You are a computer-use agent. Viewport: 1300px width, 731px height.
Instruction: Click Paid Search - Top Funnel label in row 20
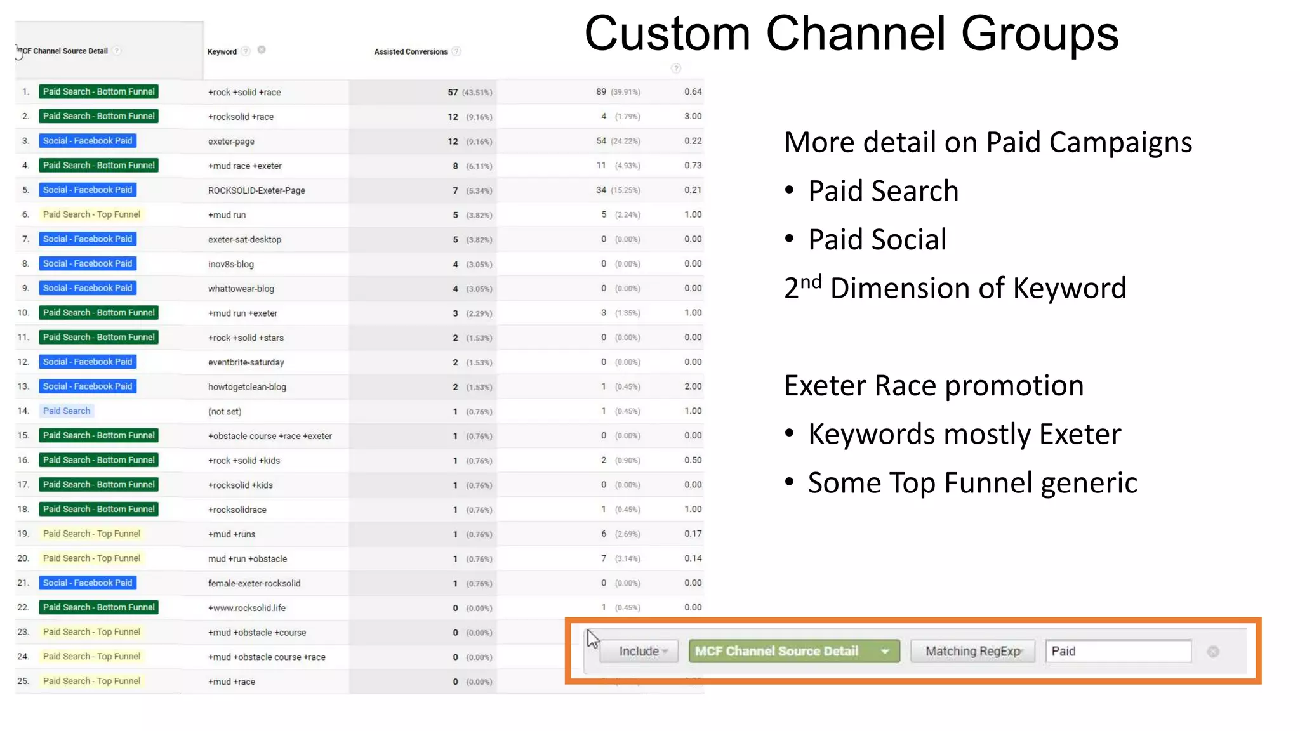tap(91, 558)
